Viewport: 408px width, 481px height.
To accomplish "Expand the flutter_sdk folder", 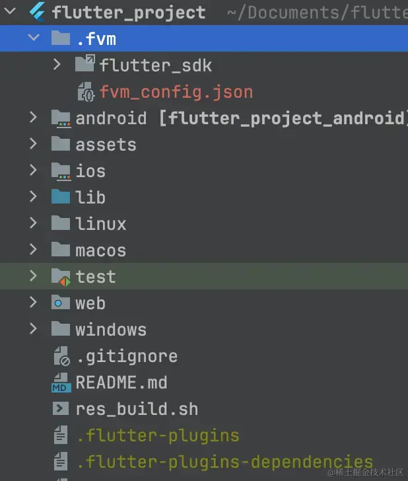I will 57,65.
